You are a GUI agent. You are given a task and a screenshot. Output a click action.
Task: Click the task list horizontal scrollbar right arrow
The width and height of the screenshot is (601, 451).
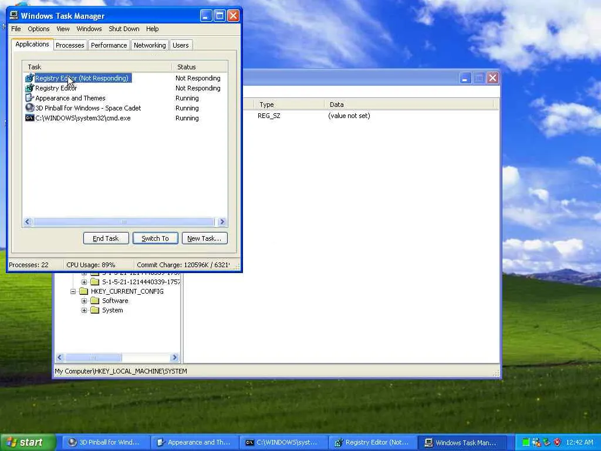pyautogui.click(x=222, y=221)
